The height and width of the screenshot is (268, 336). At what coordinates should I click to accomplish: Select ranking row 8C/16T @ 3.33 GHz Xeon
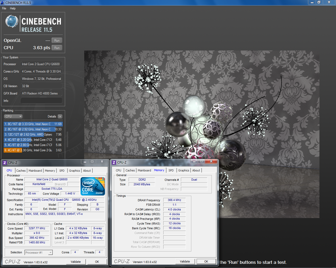(33, 124)
